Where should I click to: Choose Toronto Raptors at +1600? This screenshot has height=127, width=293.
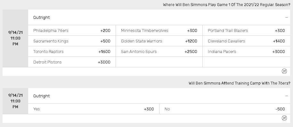coord(72,52)
